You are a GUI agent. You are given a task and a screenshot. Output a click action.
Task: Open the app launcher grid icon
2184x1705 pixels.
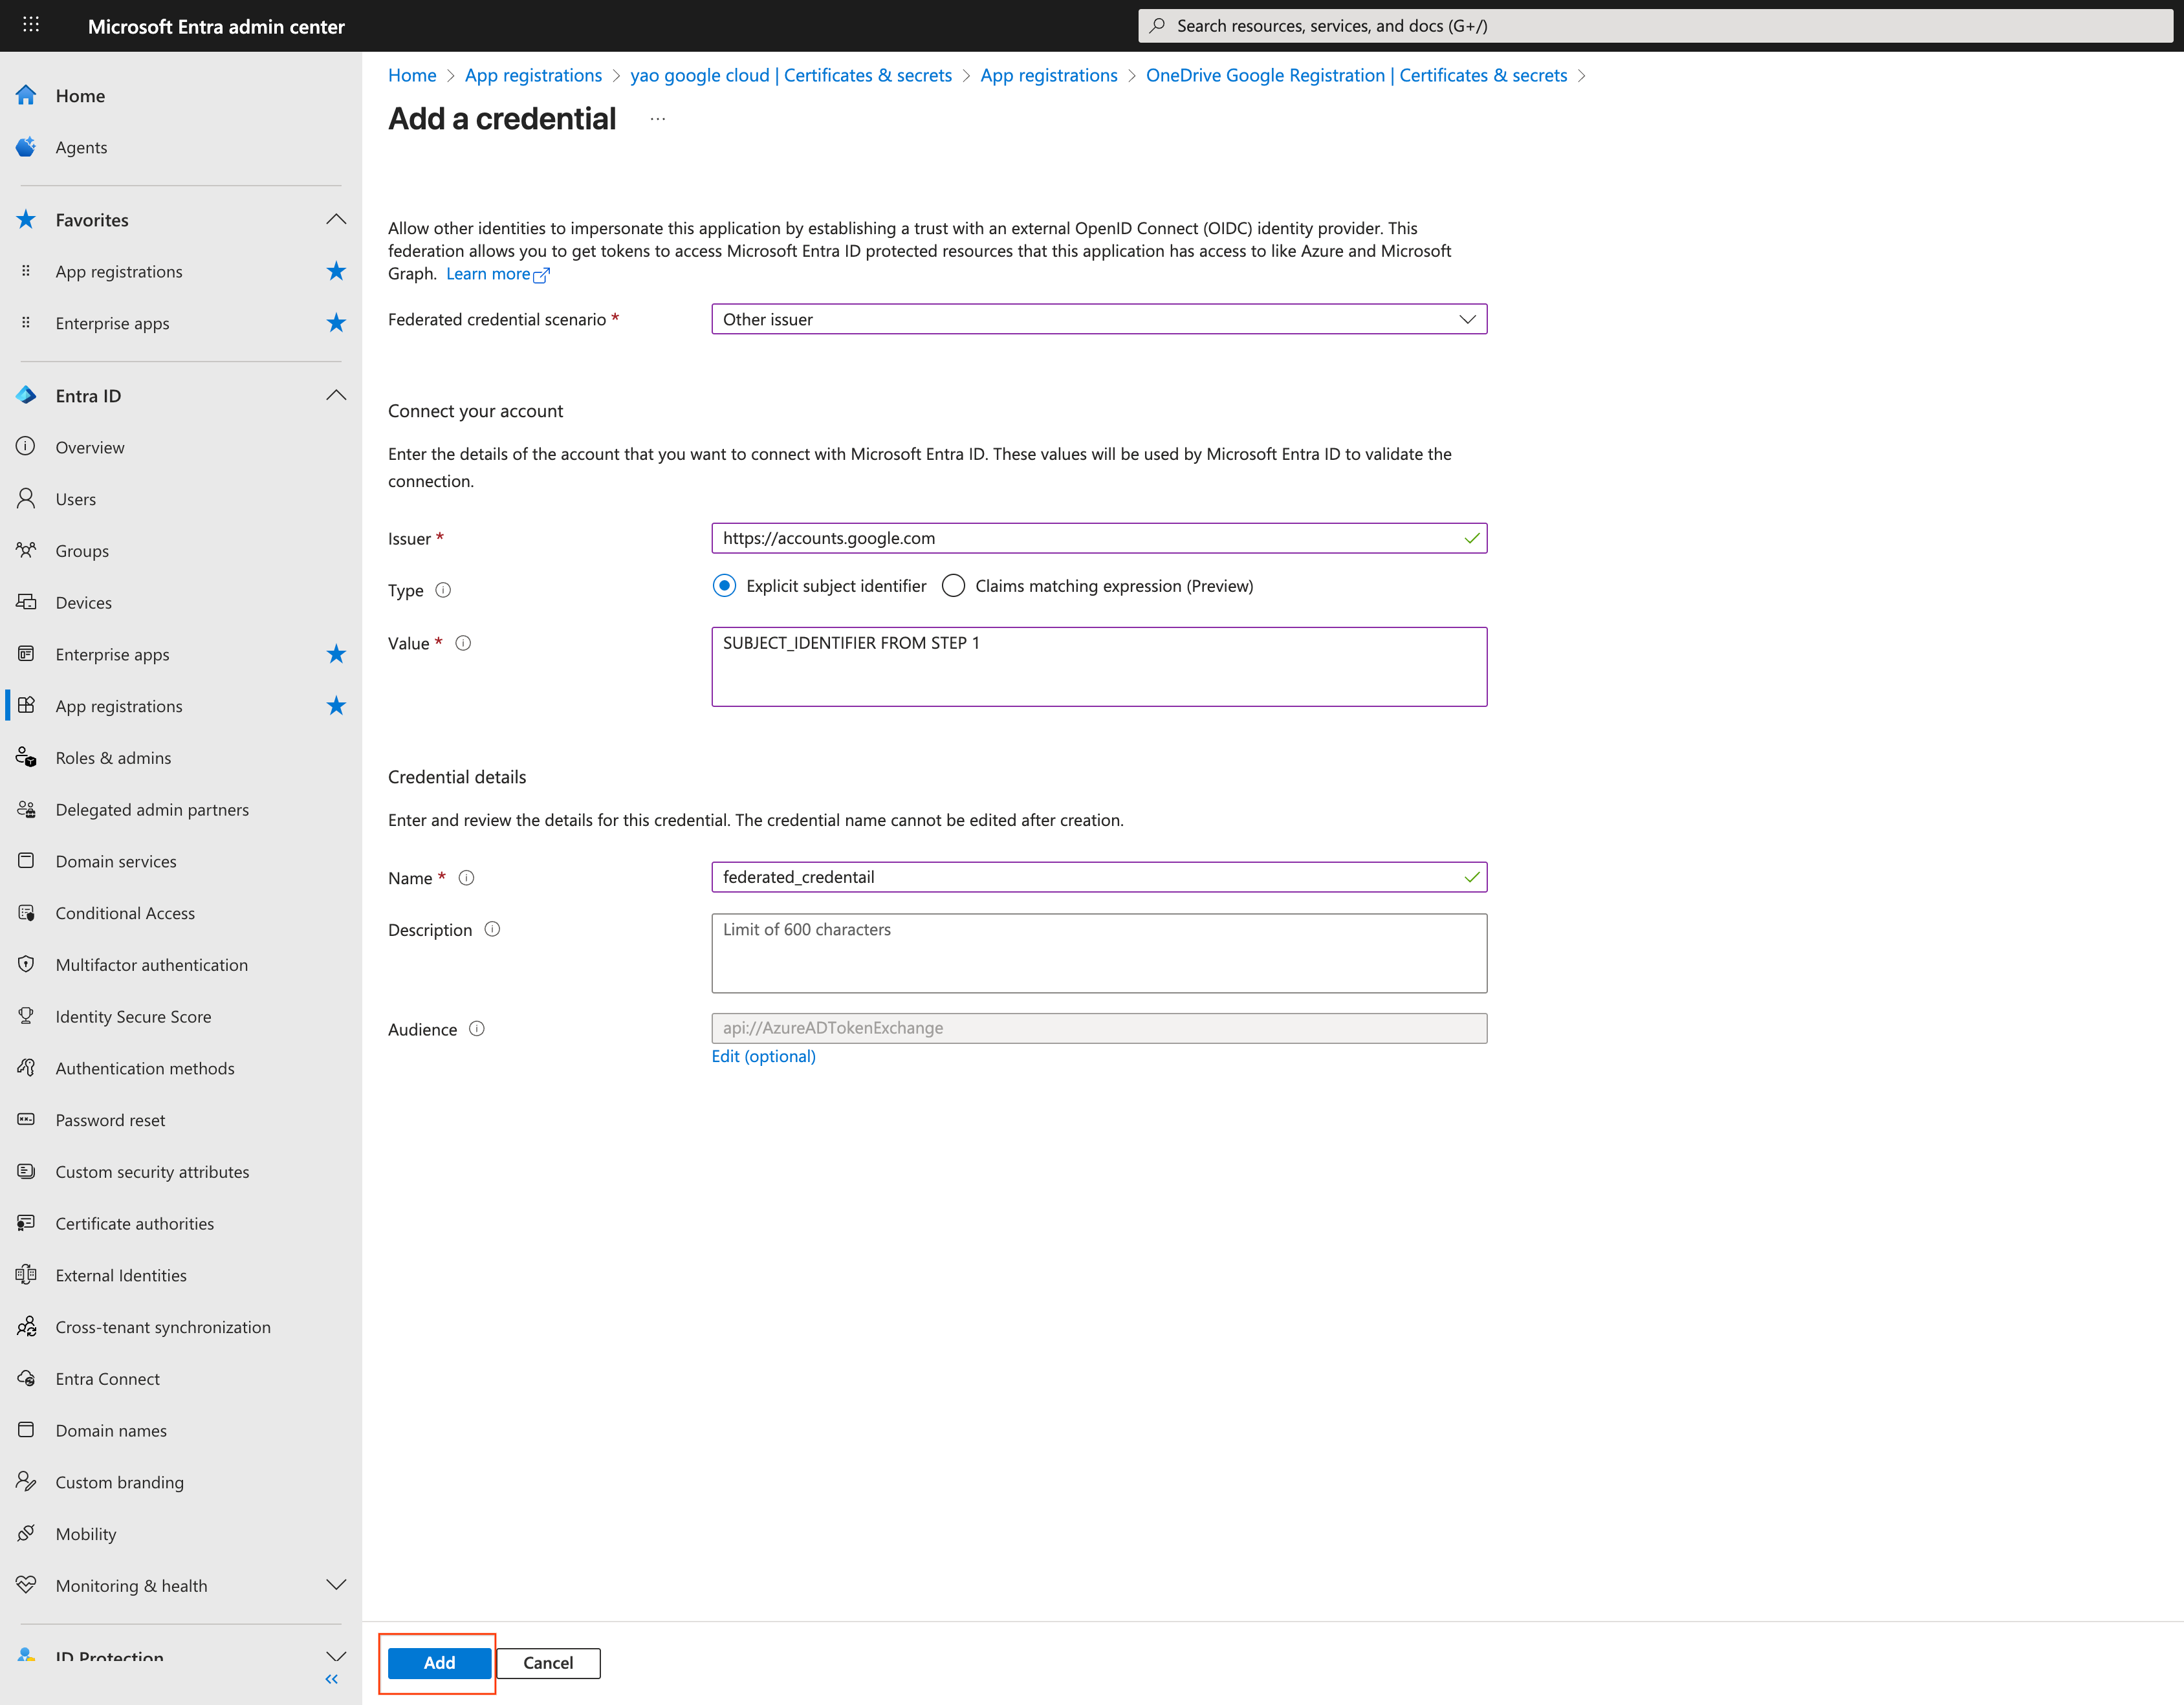[x=30, y=25]
